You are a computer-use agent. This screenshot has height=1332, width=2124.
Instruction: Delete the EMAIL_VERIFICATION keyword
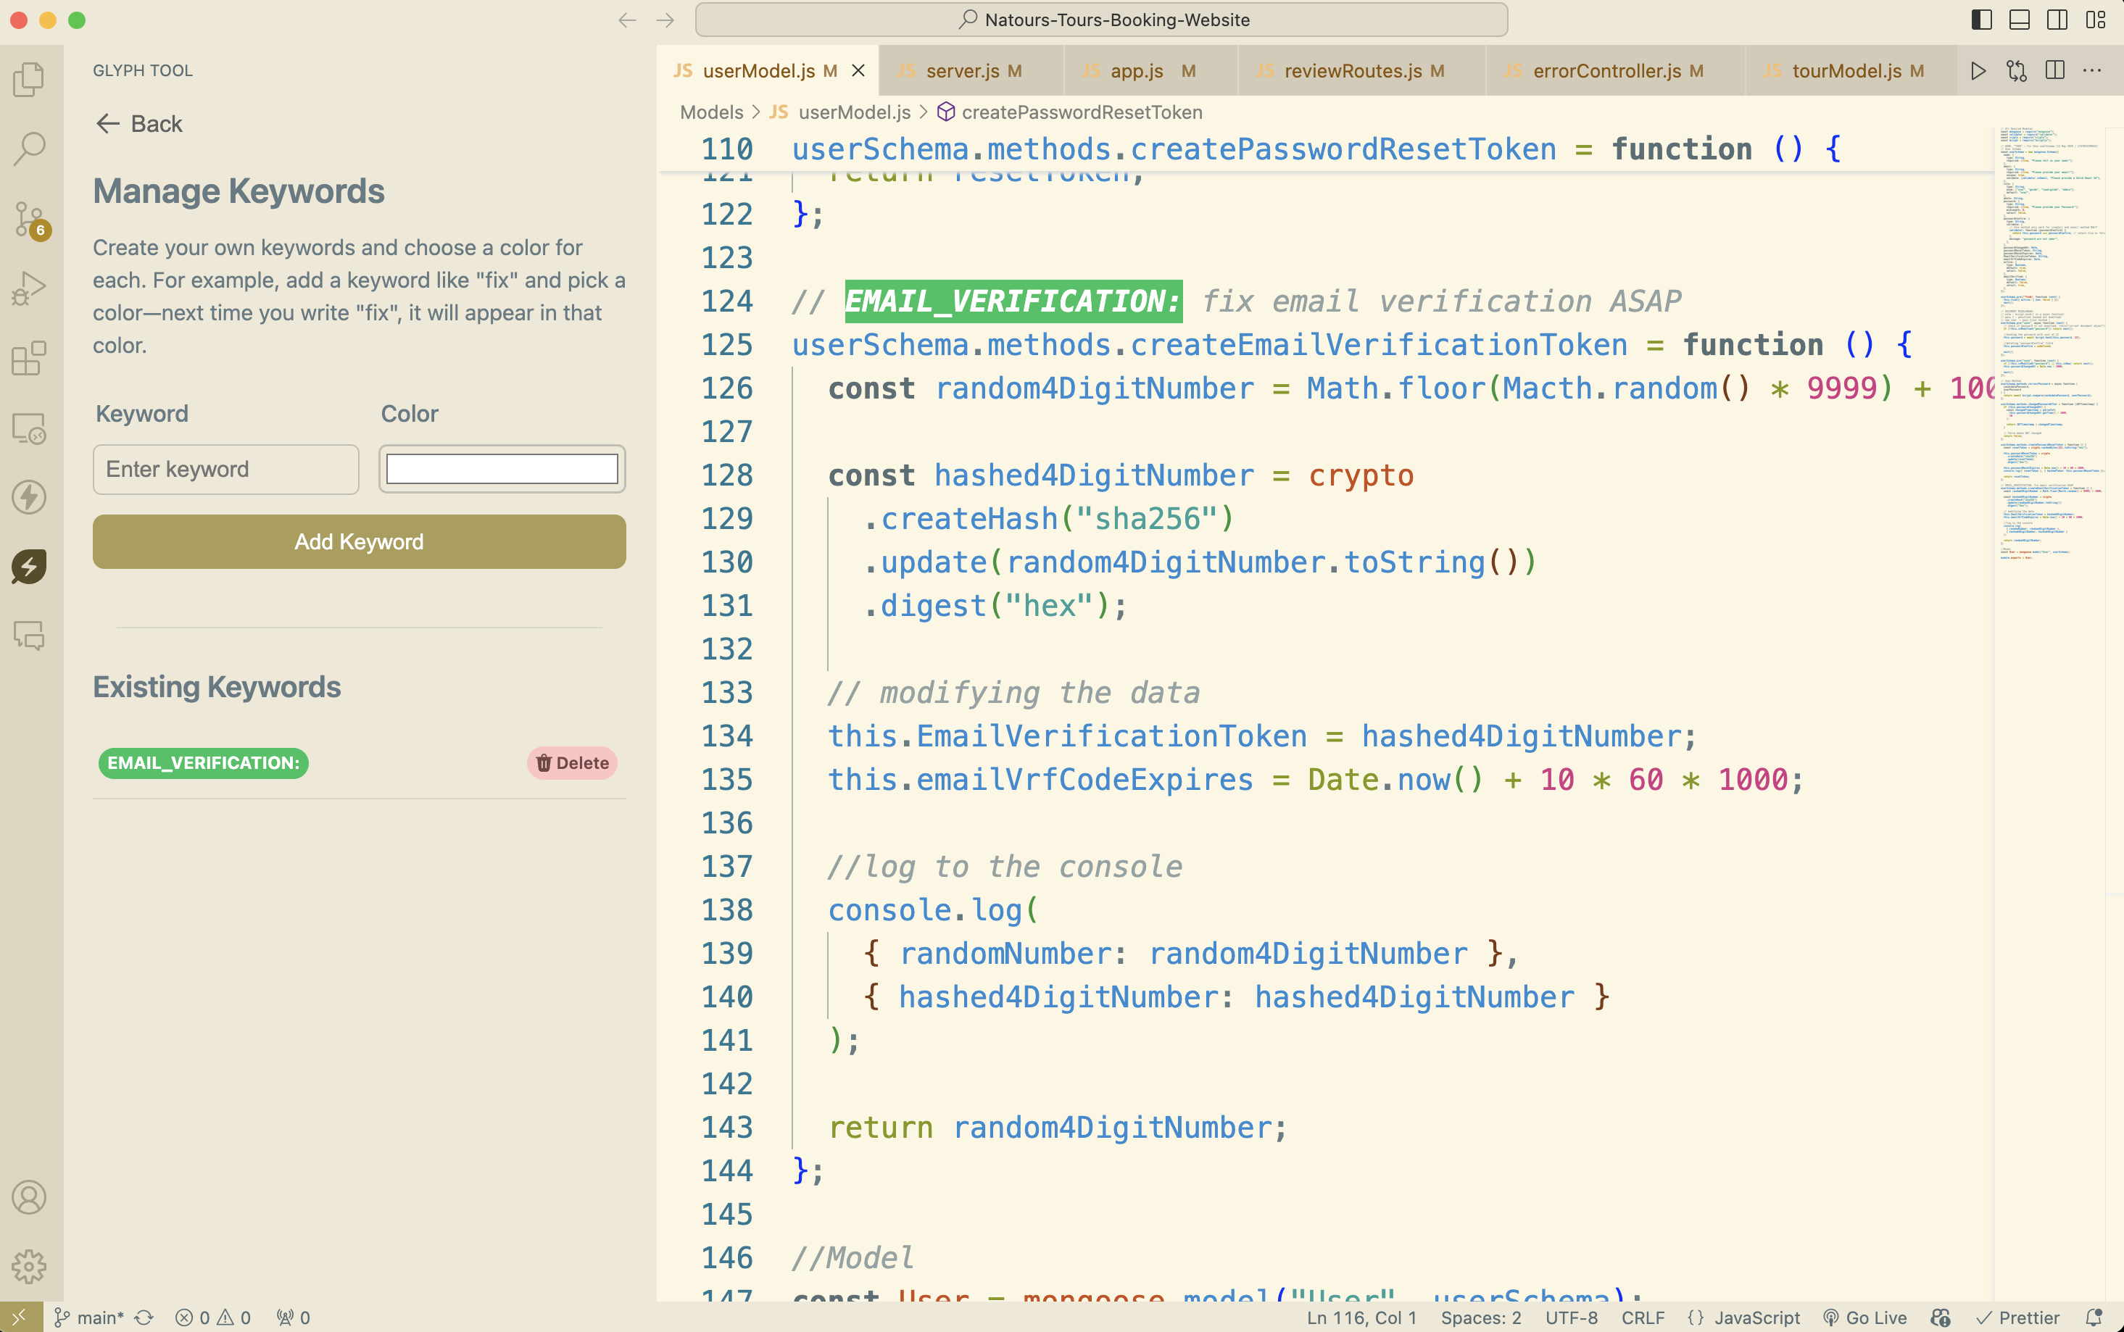pyautogui.click(x=572, y=763)
